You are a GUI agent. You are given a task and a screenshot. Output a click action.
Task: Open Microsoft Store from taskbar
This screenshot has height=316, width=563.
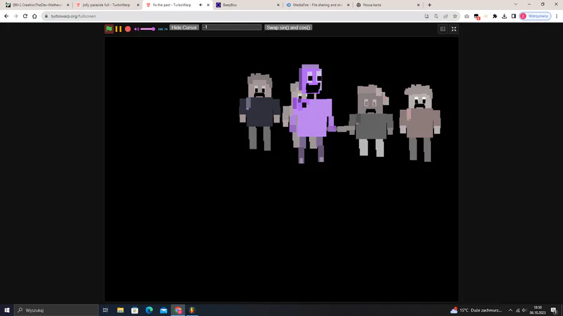coord(134,310)
